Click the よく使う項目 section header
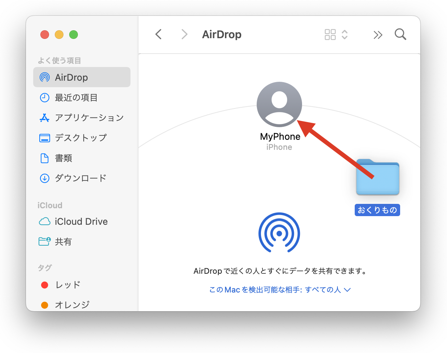Viewport: 447px width, 353px height. click(59, 61)
